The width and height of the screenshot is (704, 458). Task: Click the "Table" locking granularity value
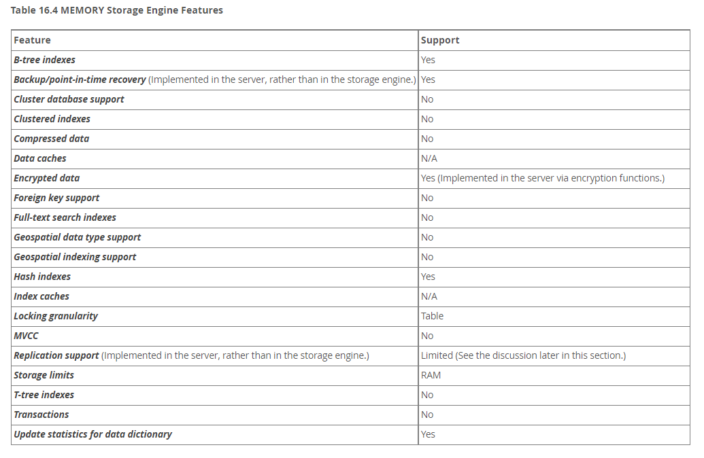[x=433, y=316]
